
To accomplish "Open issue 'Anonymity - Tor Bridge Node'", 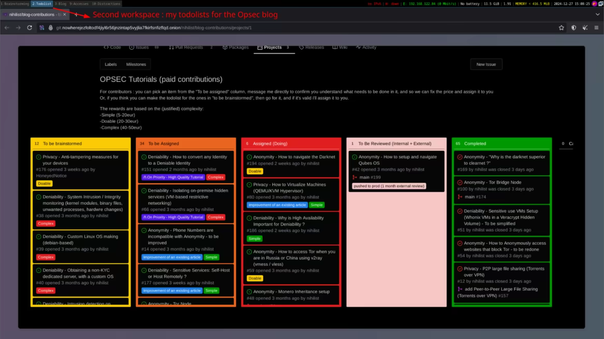I will [492, 182].
